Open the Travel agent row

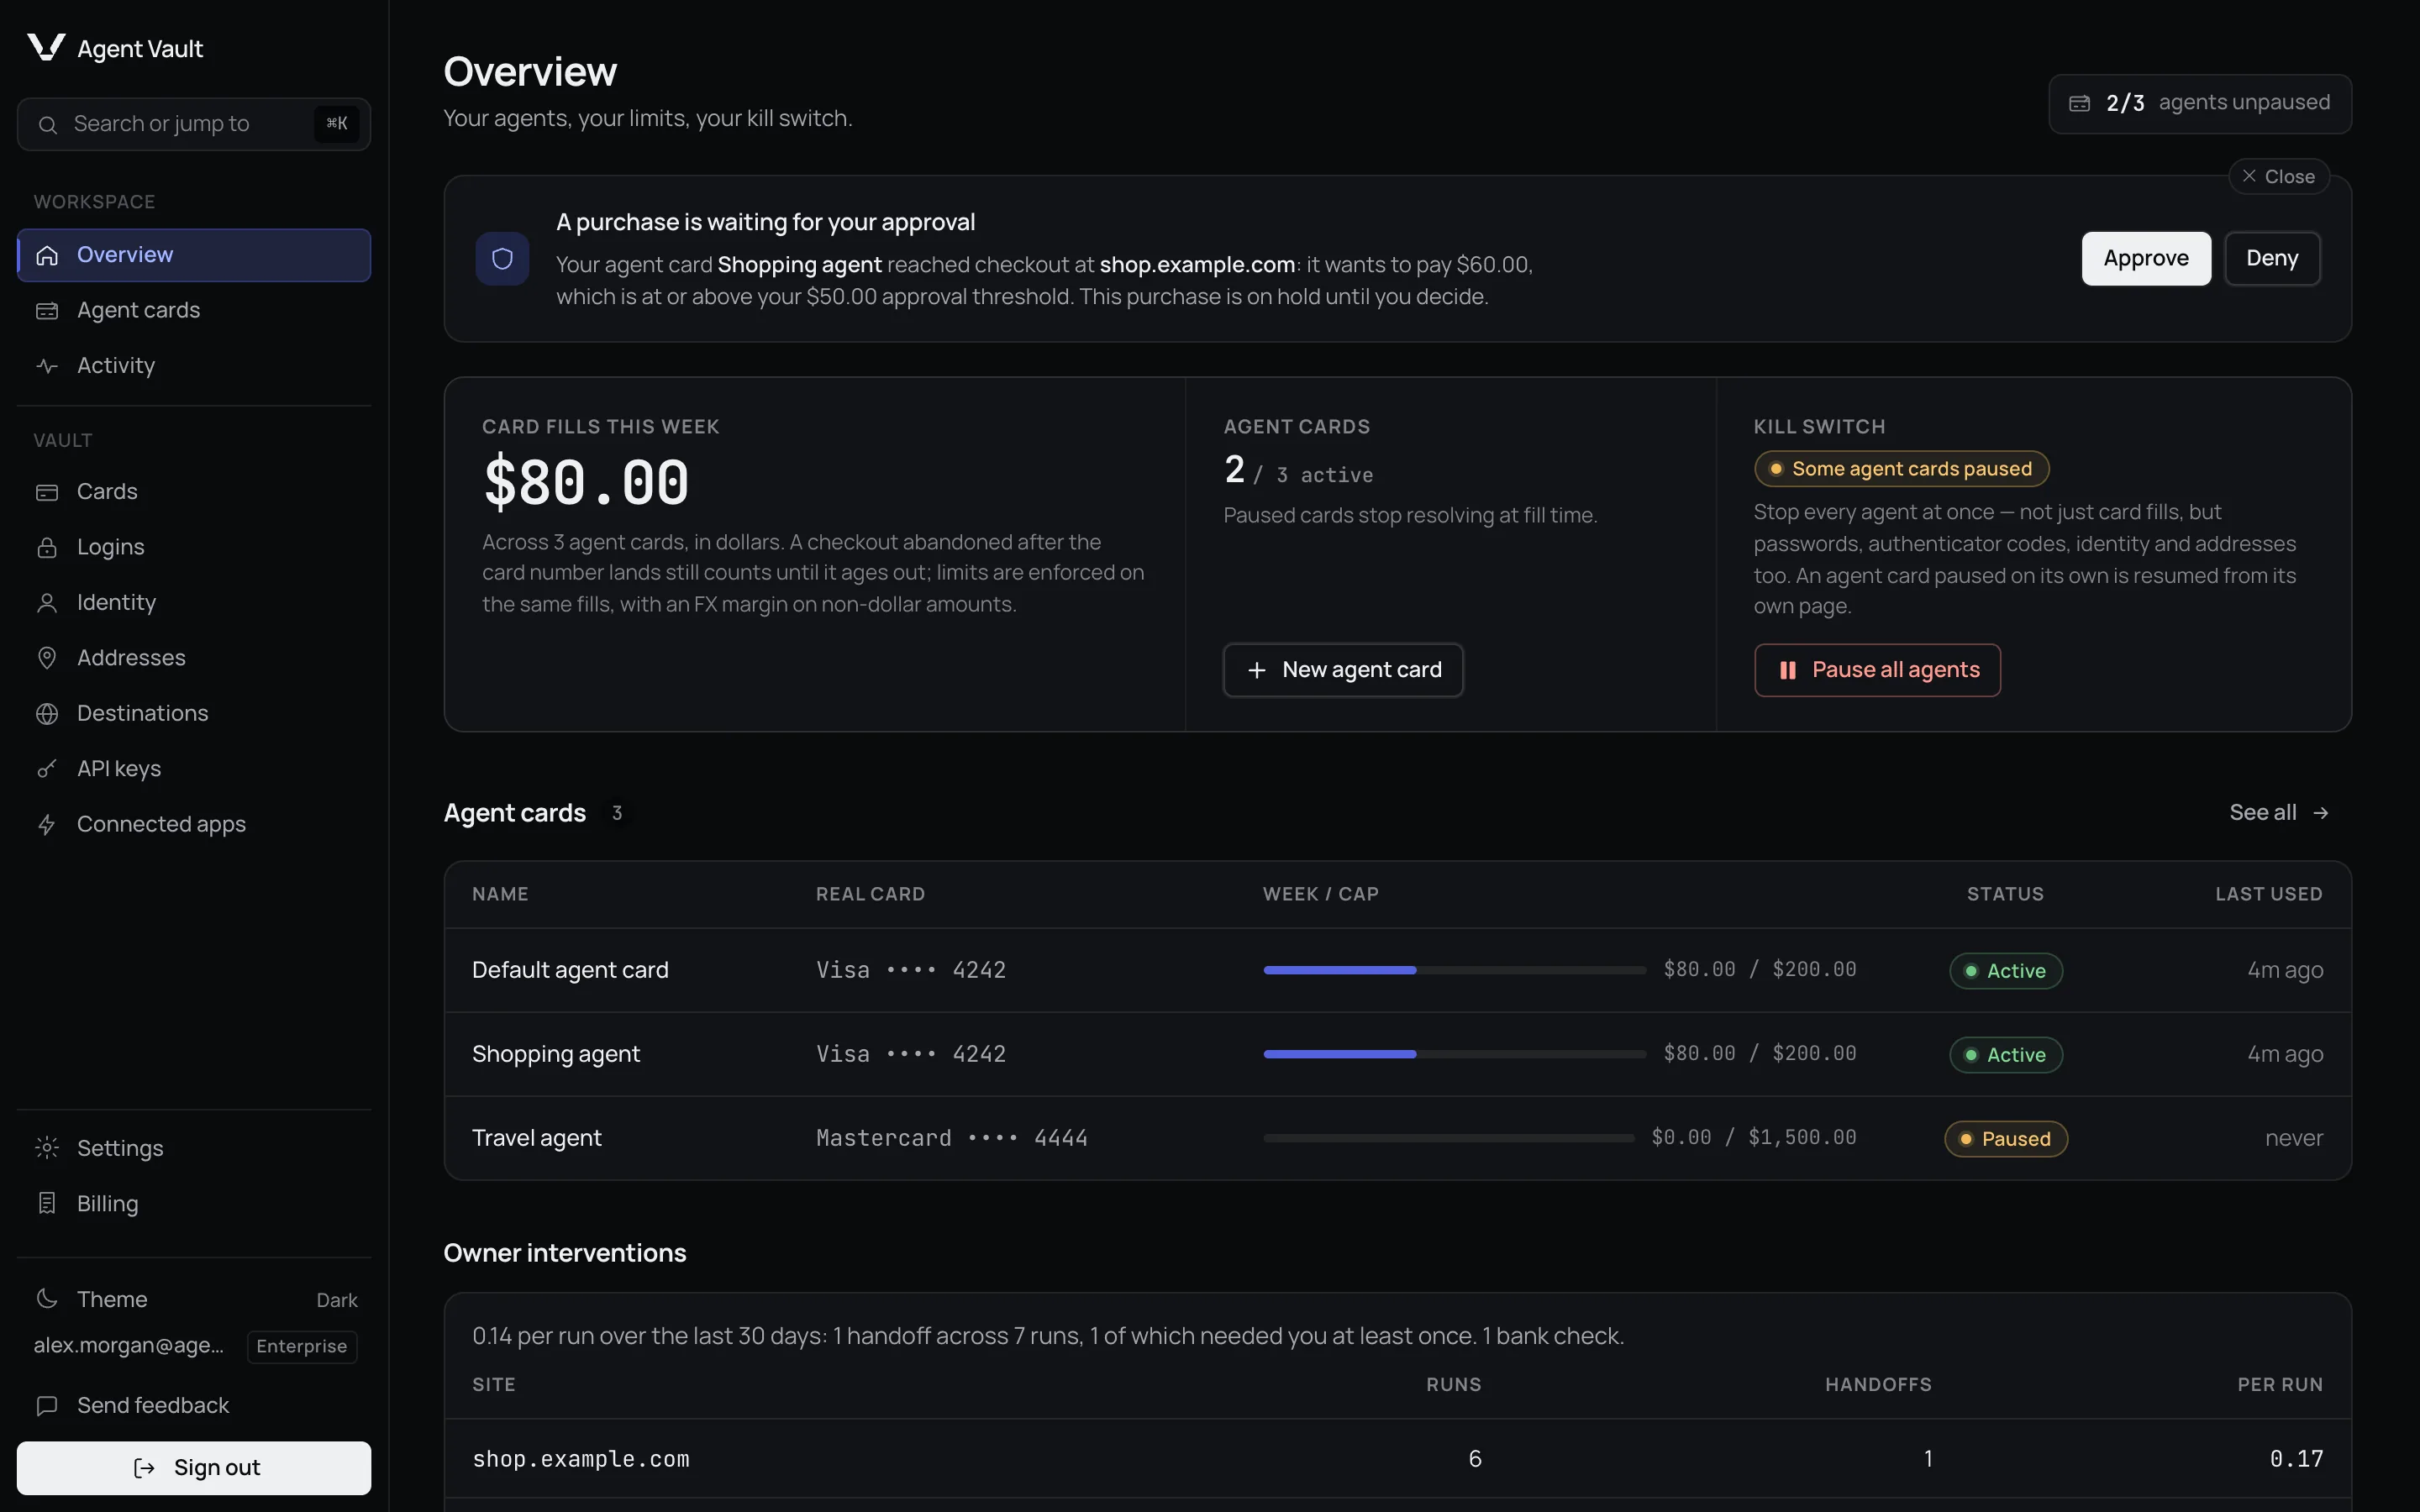click(1397, 1138)
